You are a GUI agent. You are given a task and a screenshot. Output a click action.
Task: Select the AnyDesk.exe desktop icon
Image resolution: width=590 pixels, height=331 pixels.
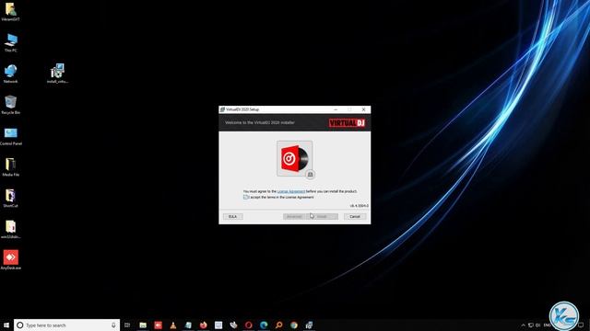pyautogui.click(x=10, y=260)
